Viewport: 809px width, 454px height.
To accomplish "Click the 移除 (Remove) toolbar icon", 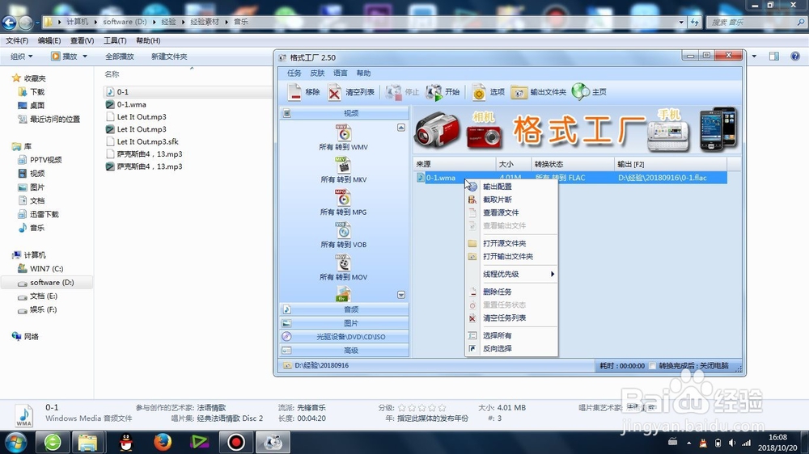I will pyautogui.click(x=294, y=92).
